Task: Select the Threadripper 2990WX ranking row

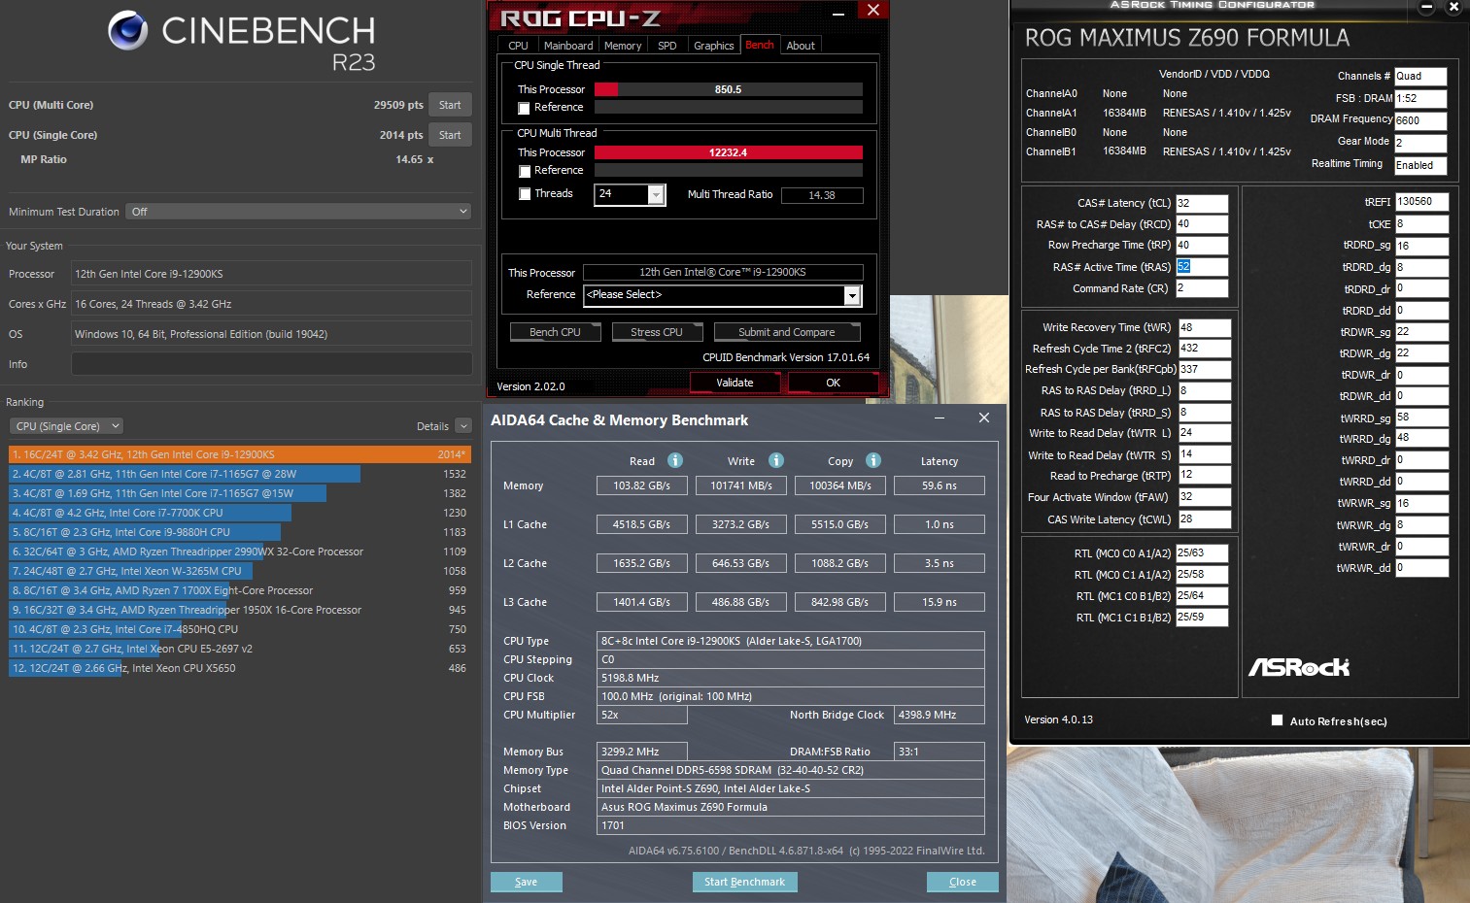Action: pyautogui.click(x=240, y=552)
